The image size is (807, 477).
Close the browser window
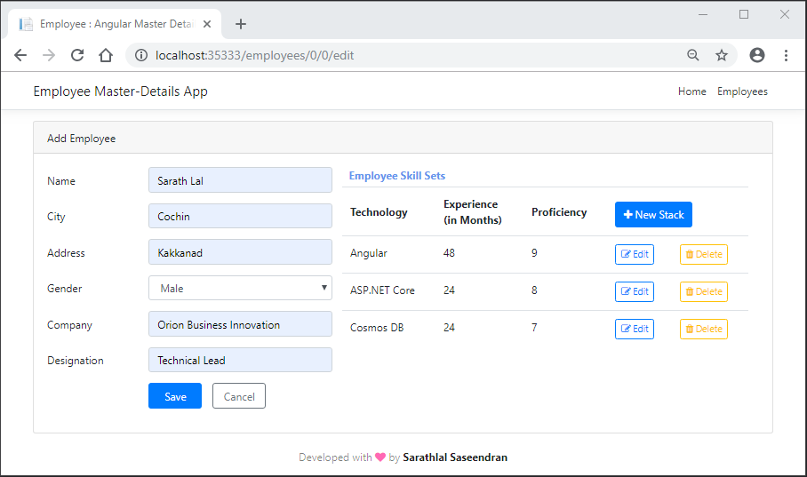[785, 14]
